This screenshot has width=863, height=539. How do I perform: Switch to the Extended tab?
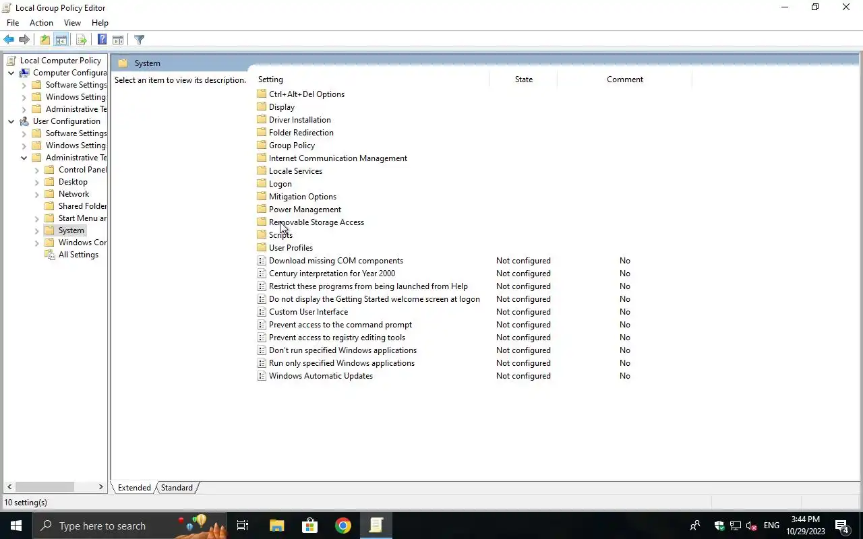pyautogui.click(x=134, y=488)
